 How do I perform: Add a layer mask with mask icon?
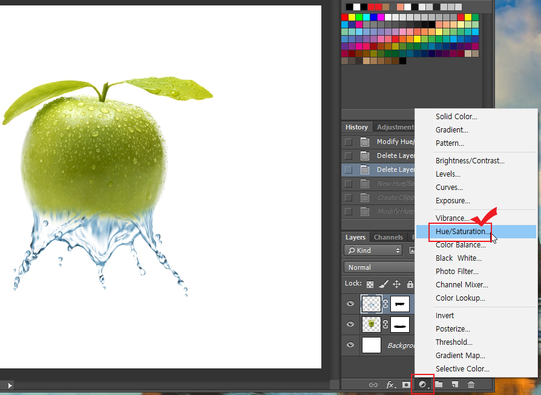(x=407, y=385)
